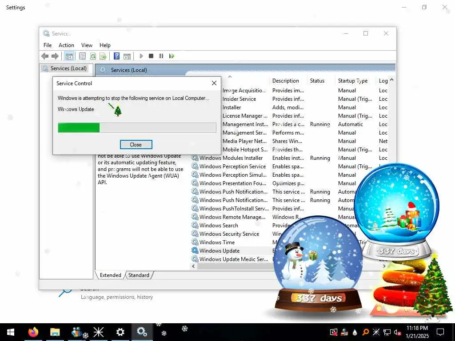Image resolution: width=455 pixels, height=341 pixels.
Task: Open File Explorer from the taskbar
Action: (55, 332)
